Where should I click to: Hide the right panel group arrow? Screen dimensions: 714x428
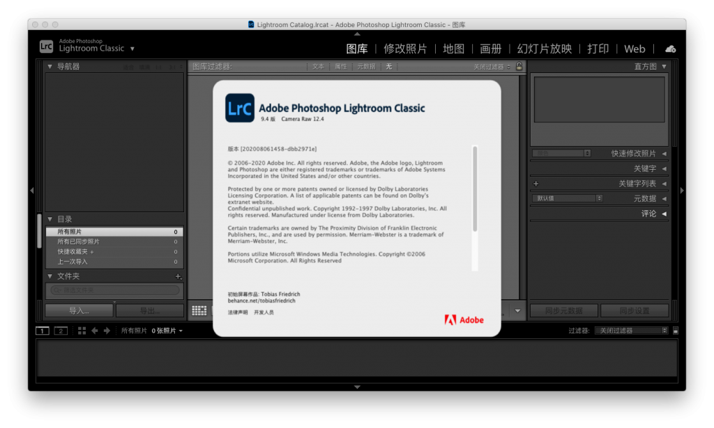[x=682, y=191]
